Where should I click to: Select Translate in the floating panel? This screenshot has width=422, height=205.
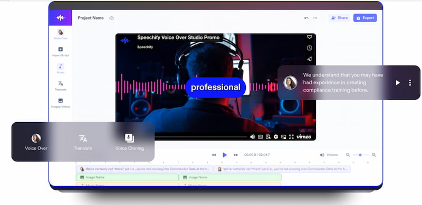click(x=83, y=142)
